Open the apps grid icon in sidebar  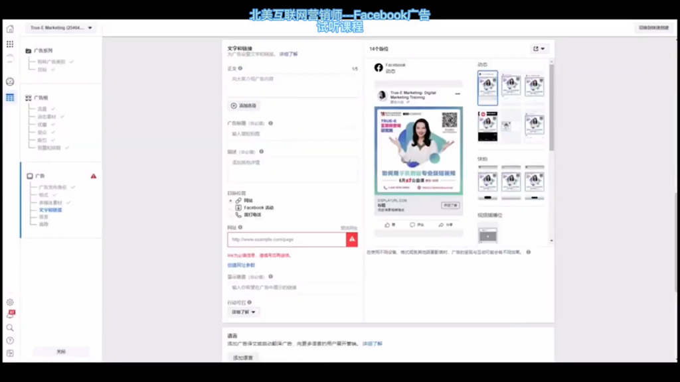[9, 44]
